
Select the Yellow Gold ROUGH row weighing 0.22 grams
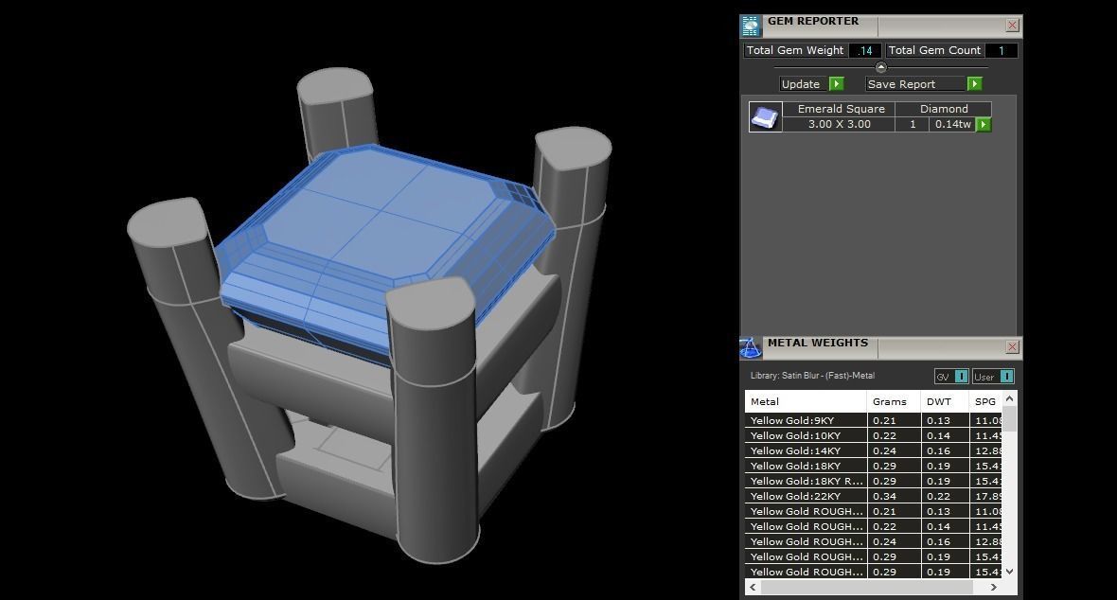(x=874, y=526)
